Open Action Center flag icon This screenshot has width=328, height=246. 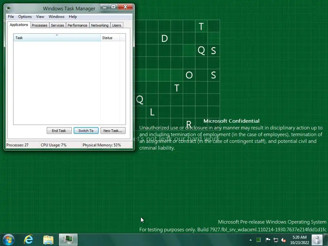pyautogui.click(x=268, y=240)
